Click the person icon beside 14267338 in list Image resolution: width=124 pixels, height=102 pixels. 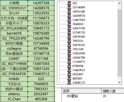coord(69,28)
